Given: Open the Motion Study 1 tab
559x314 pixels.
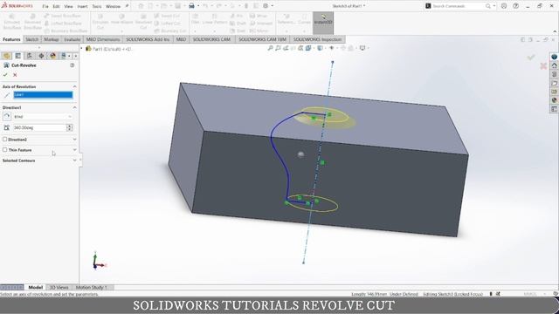Looking at the screenshot, I should click(91, 287).
